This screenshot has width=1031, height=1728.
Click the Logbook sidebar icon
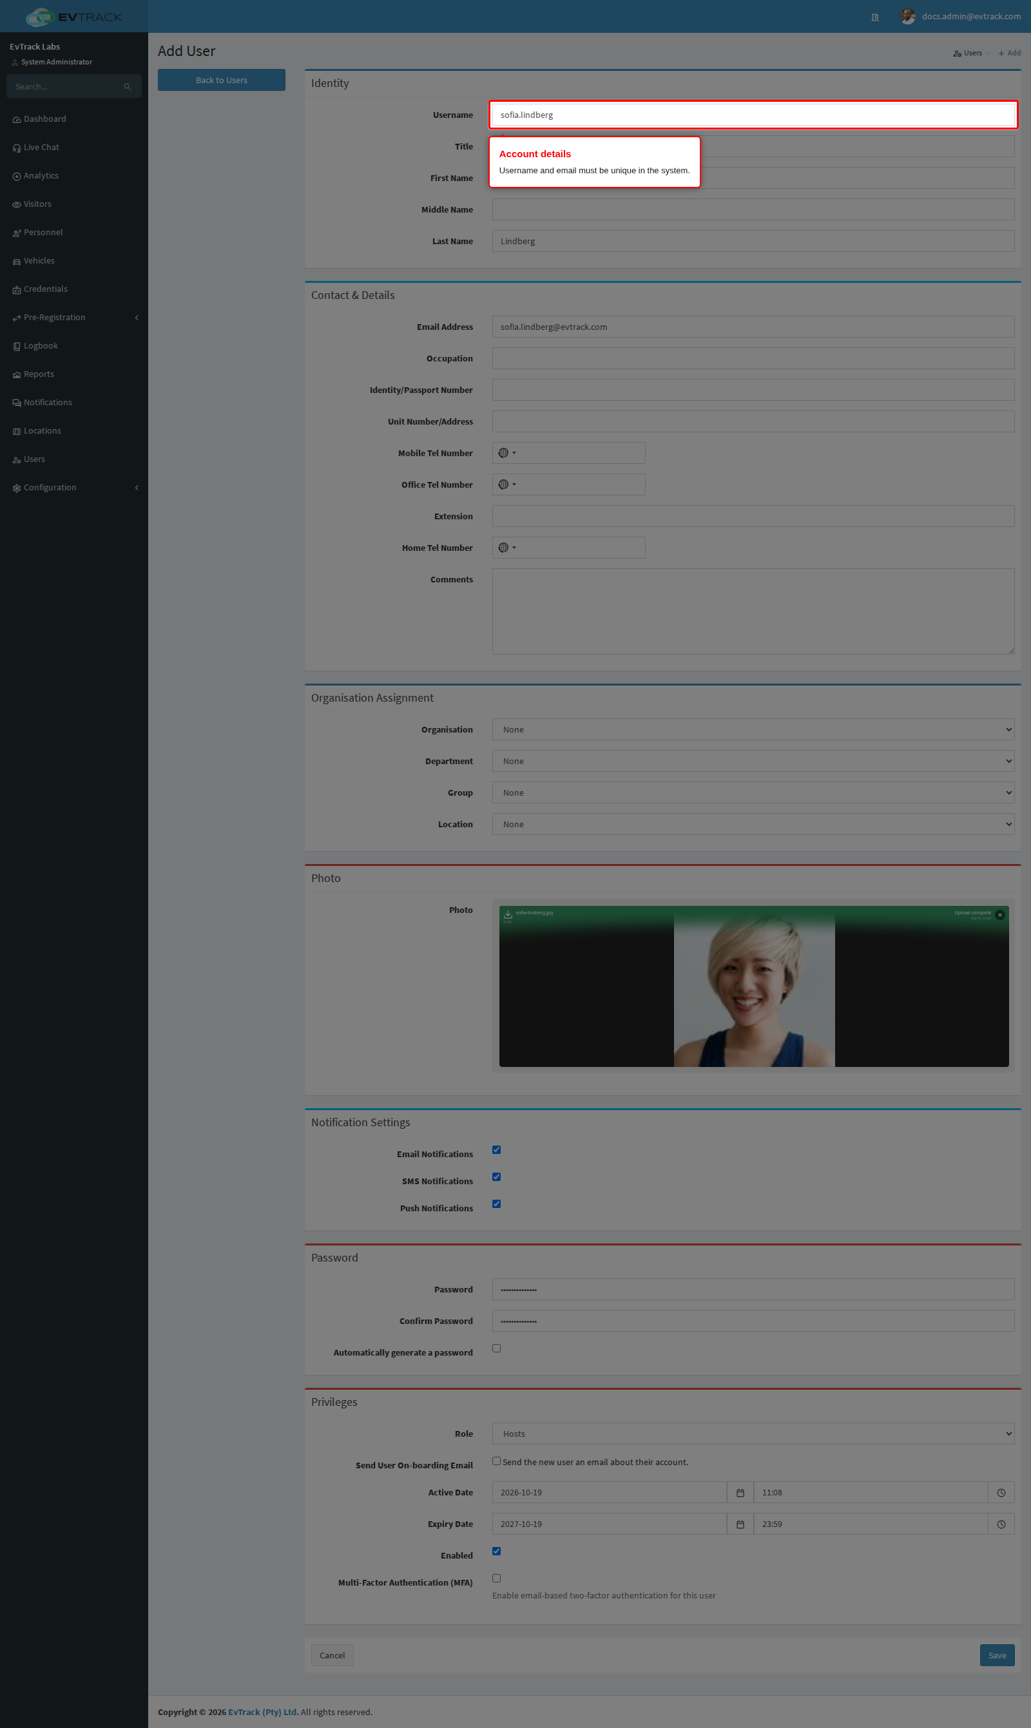click(17, 346)
